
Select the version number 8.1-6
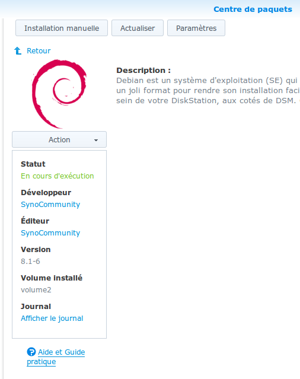click(30, 262)
